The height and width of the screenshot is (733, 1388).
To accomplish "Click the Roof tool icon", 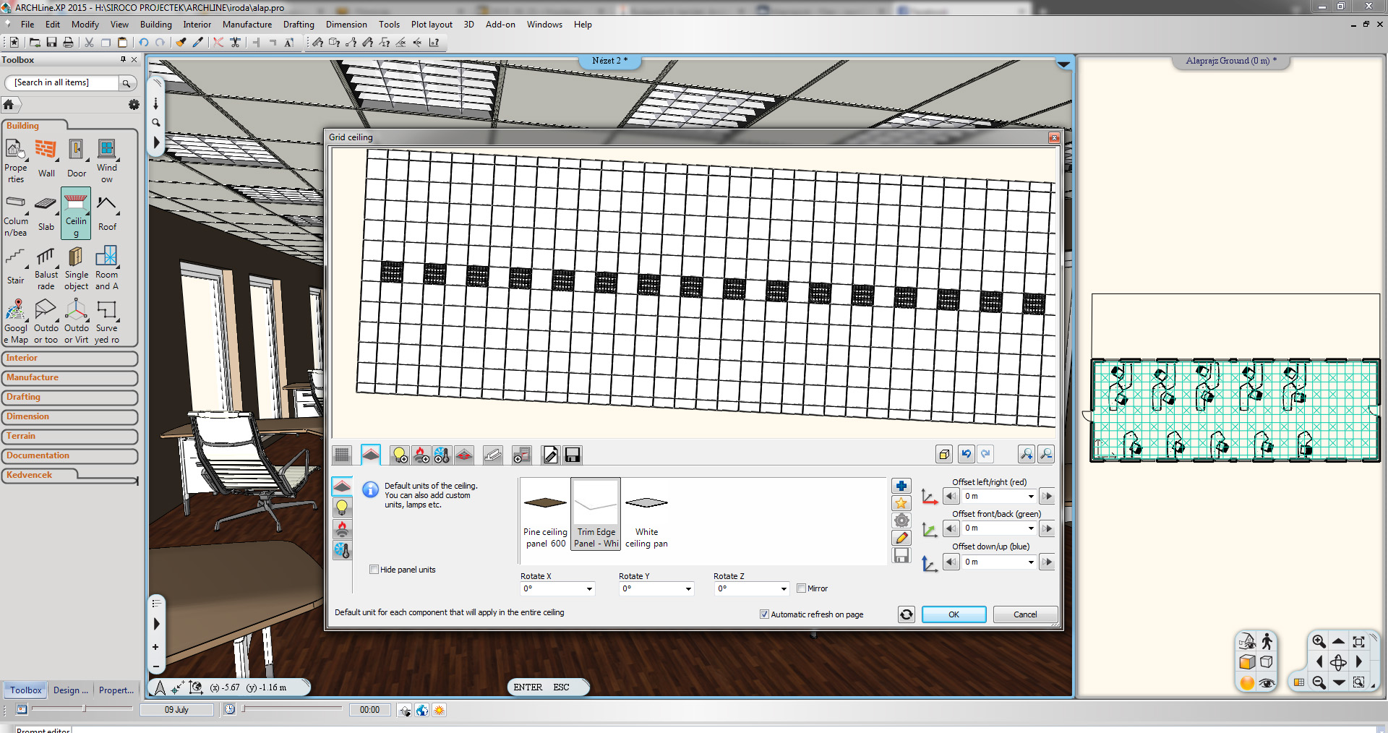I will click(106, 213).
